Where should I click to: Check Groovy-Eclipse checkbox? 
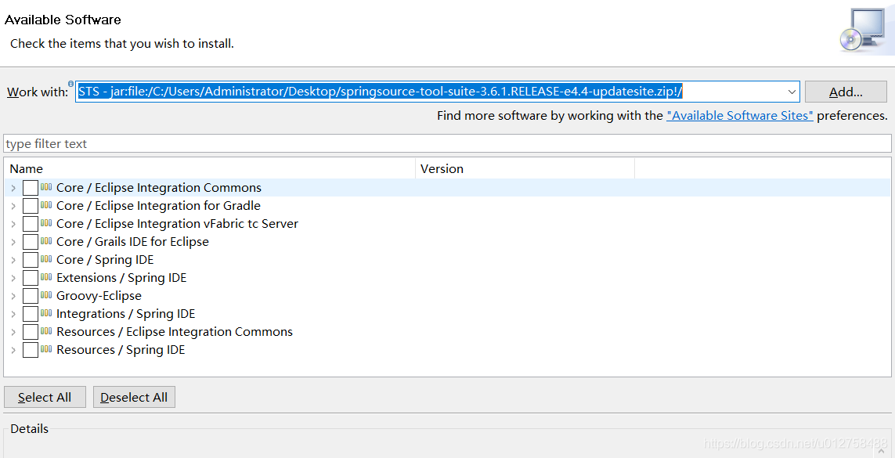tap(31, 295)
